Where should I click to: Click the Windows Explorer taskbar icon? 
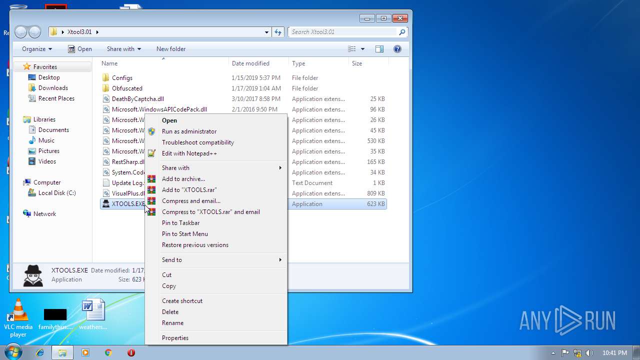[62, 352]
